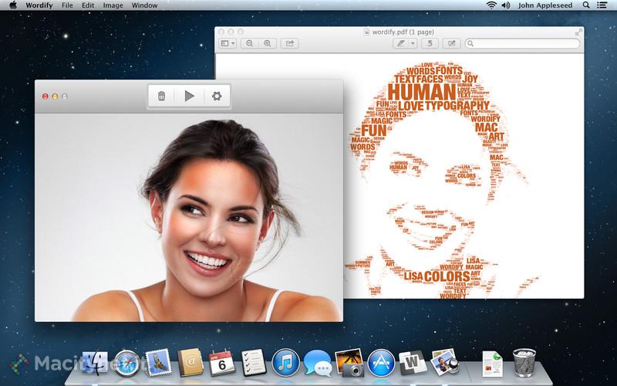The width and height of the screenshot is (617, 386).
Task: Open the Window menu
Action: pyautogui.click(x=144, y=5)
